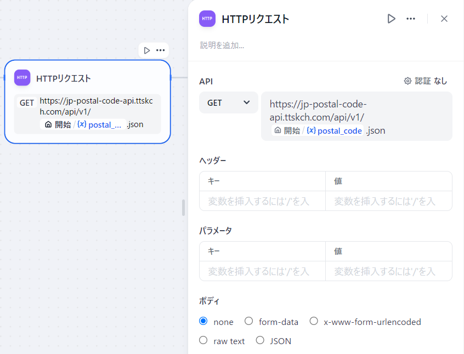This screenshot has width=464, height=354.
Task: Click the HTTP icon on the canvas node
Action: point(22,78)
